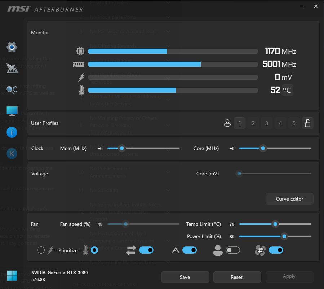The image size is (324, 289).
Task: Click the Save button
Action: pyautogui.click(x=185, y=277)
